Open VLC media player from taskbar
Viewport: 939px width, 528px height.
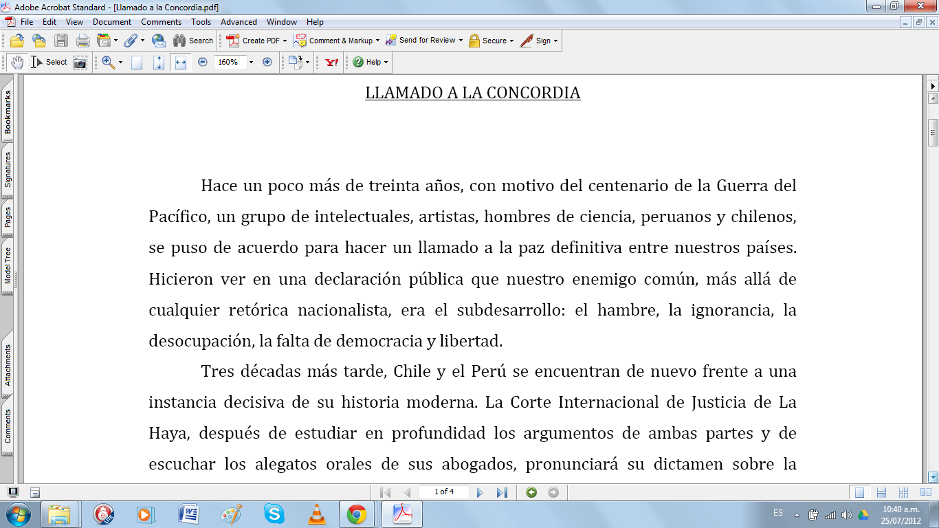pos(316,514)
